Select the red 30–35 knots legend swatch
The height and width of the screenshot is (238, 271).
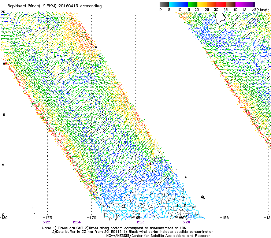click(x=221, y=4)
